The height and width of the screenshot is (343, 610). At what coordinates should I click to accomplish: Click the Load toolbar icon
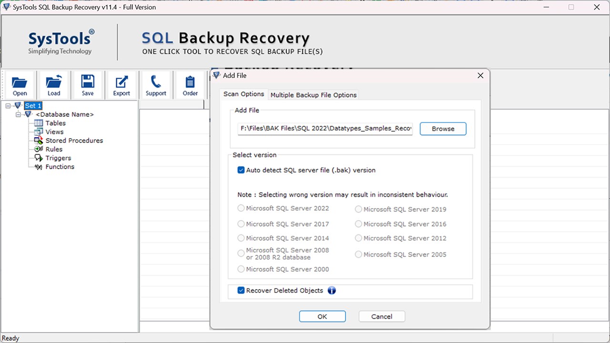click(x=54, y=85)
